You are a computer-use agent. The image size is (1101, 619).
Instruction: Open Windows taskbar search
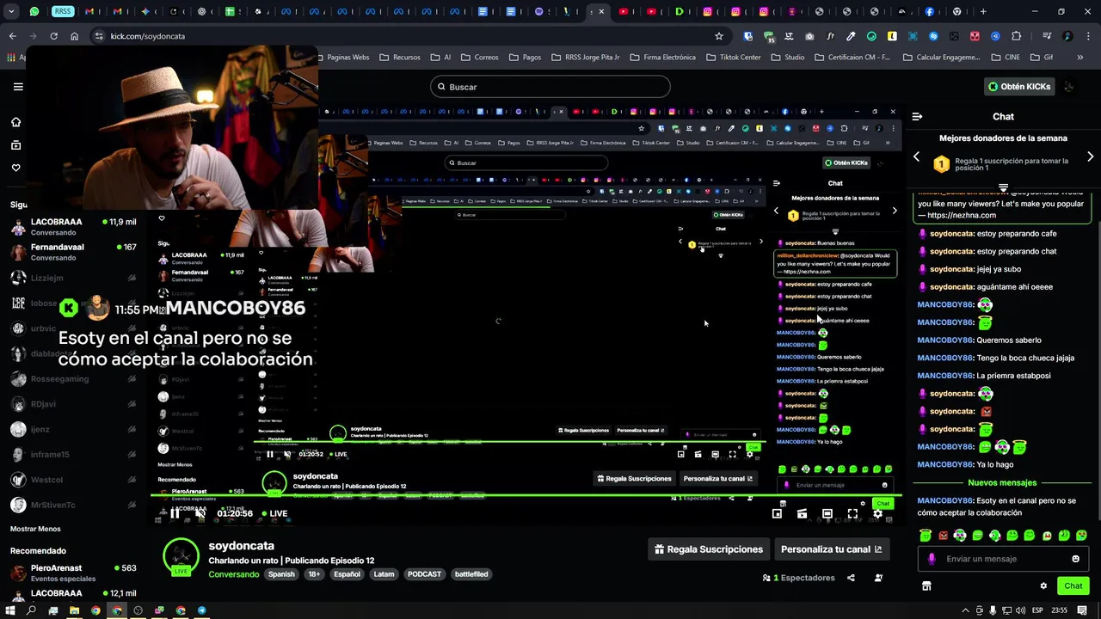tap(31, 610)
